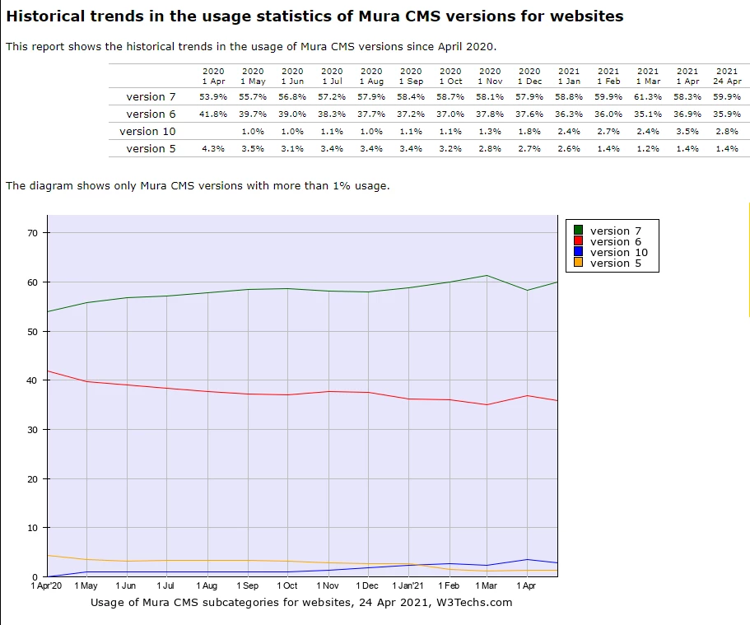The image size is (750, 625).
Task: Click the blue line peak at 1 Apr 2021
Action: coord(527,559)
